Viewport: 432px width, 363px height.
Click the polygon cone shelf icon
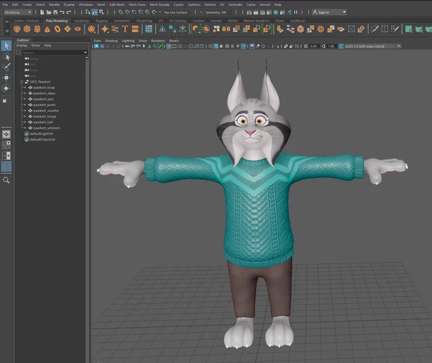pos(48,29)
